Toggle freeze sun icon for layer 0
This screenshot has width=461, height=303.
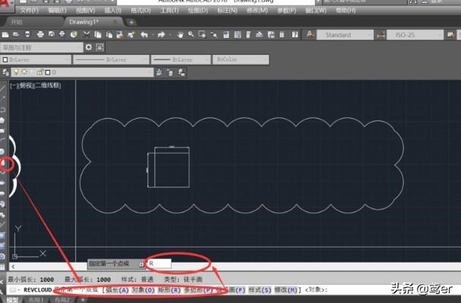24,72
